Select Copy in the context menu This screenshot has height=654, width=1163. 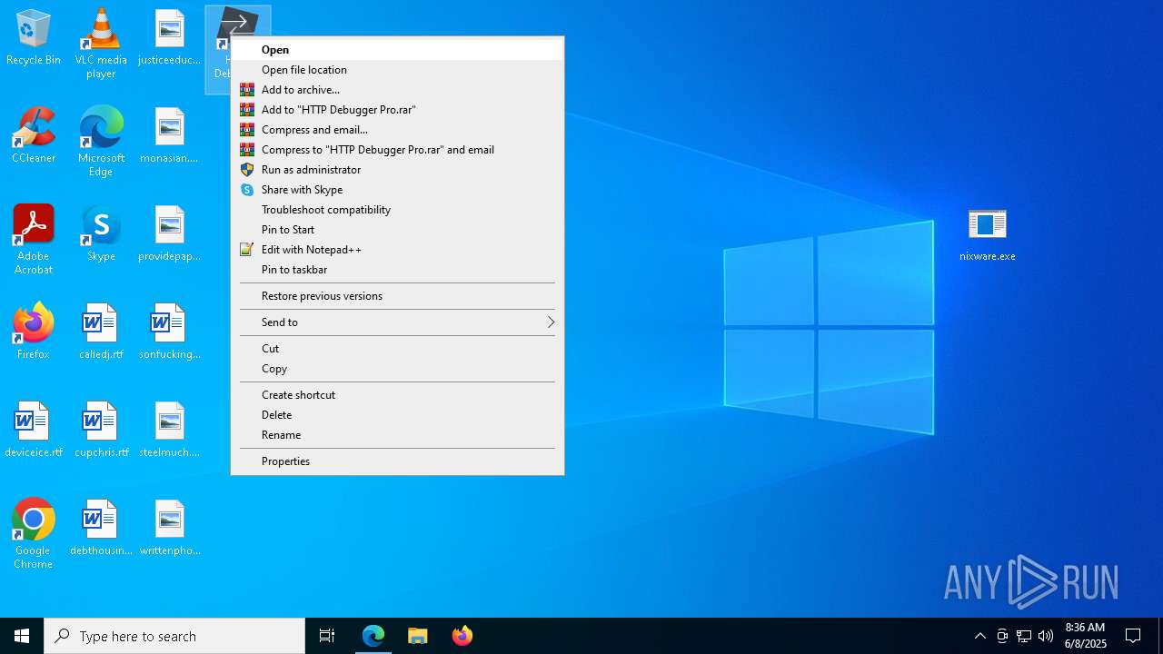(x=397, y=369)
